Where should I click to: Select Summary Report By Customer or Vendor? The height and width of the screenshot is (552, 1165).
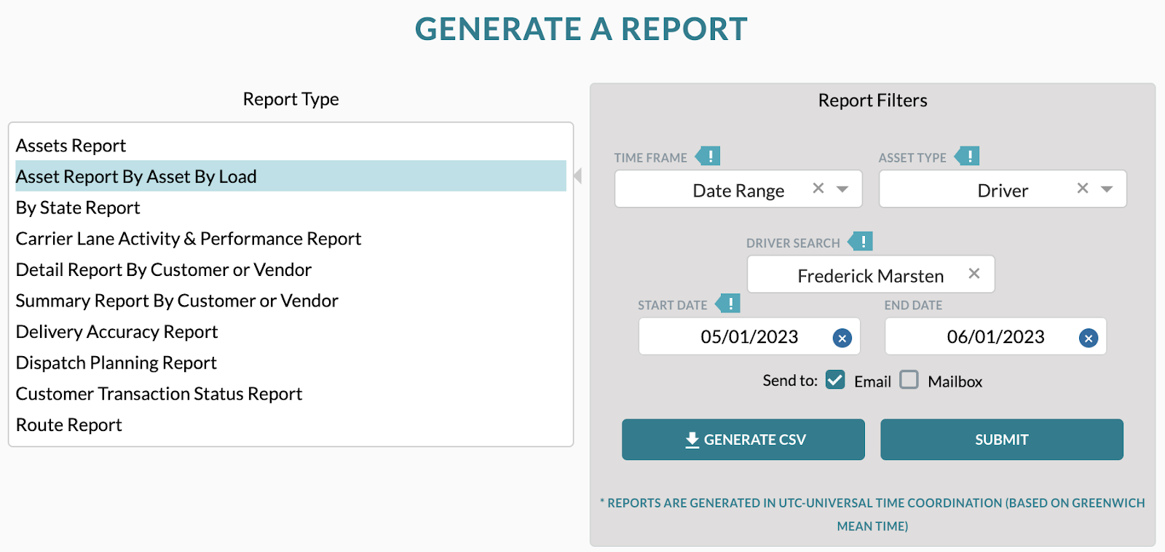[x=291, y=301]
